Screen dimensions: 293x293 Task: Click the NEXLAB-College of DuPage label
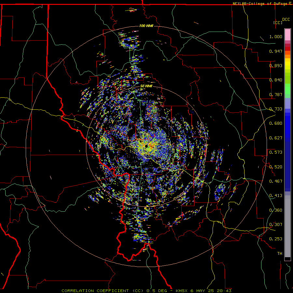tap(260, 4)
